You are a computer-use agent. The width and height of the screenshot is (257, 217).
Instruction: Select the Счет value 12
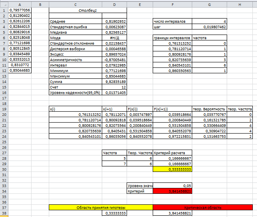click(x=114, y=87)
